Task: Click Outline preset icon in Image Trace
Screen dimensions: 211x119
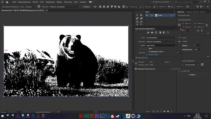Action: (x=168, y=32)
